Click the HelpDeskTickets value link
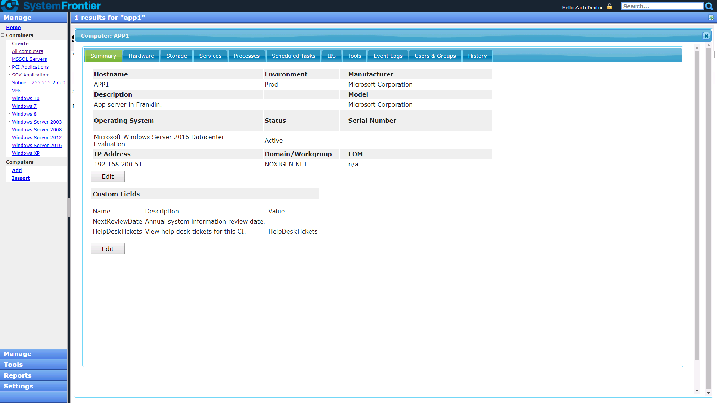The image size is (717, 403). 292,231
